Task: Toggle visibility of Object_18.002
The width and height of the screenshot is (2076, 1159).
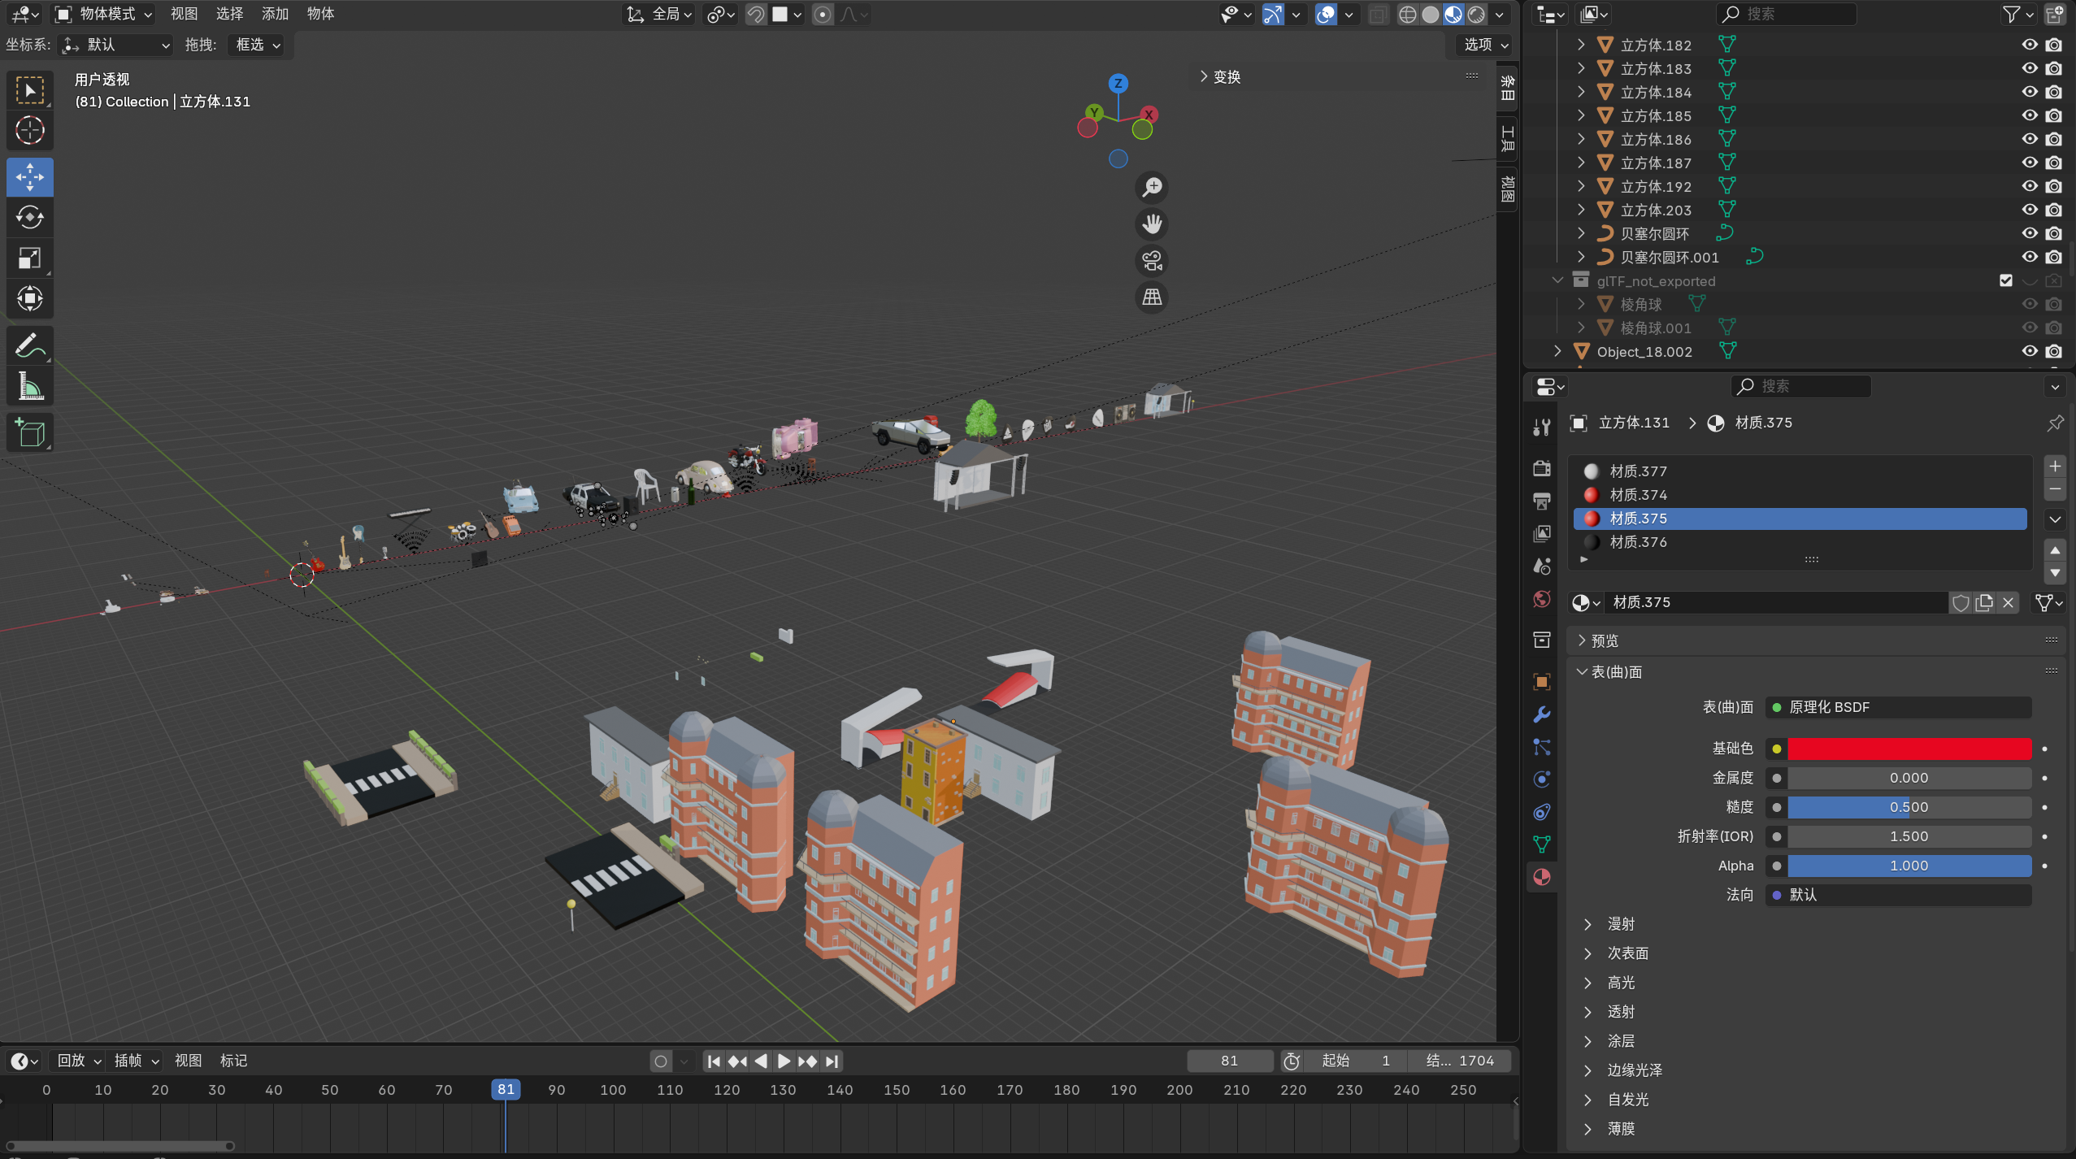Action: pos(2030,351)
